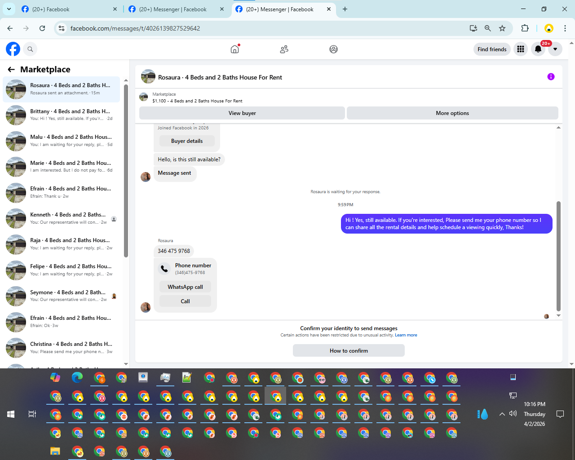Click the listing thumbnail in the chat header

click(148, 77)
